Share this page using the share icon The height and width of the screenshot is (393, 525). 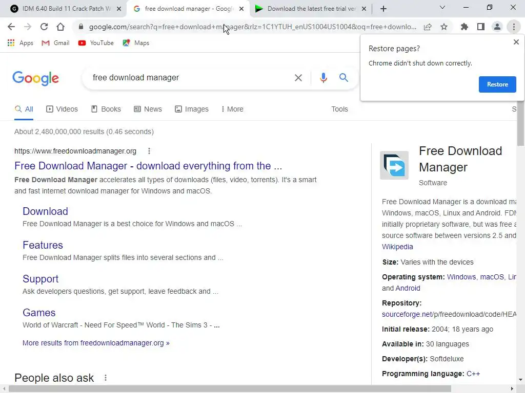coord(428,27)
